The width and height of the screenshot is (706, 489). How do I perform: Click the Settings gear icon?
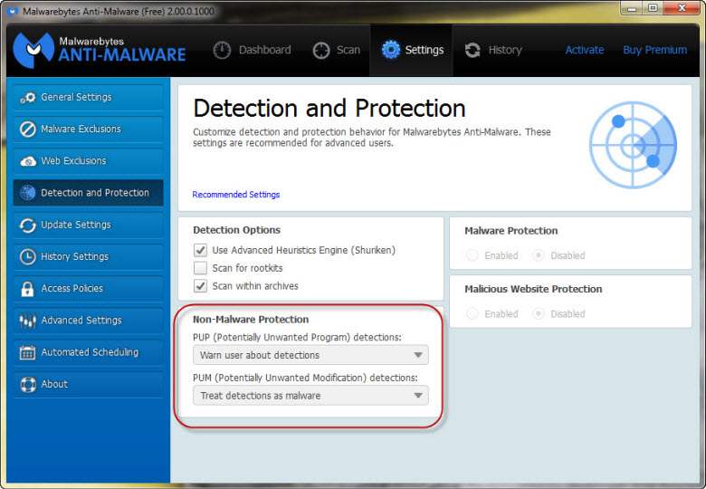390,50
